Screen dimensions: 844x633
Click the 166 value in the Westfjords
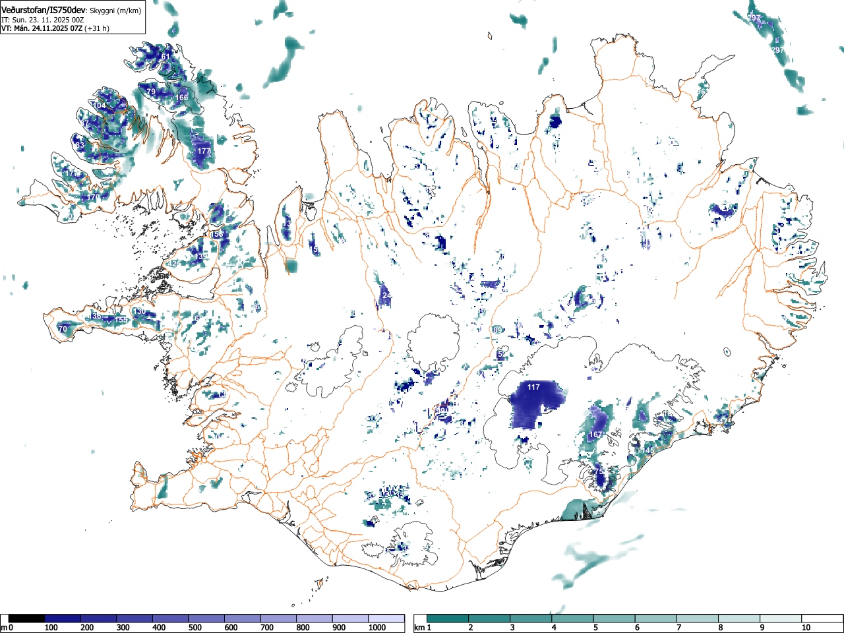pos(182,98)
